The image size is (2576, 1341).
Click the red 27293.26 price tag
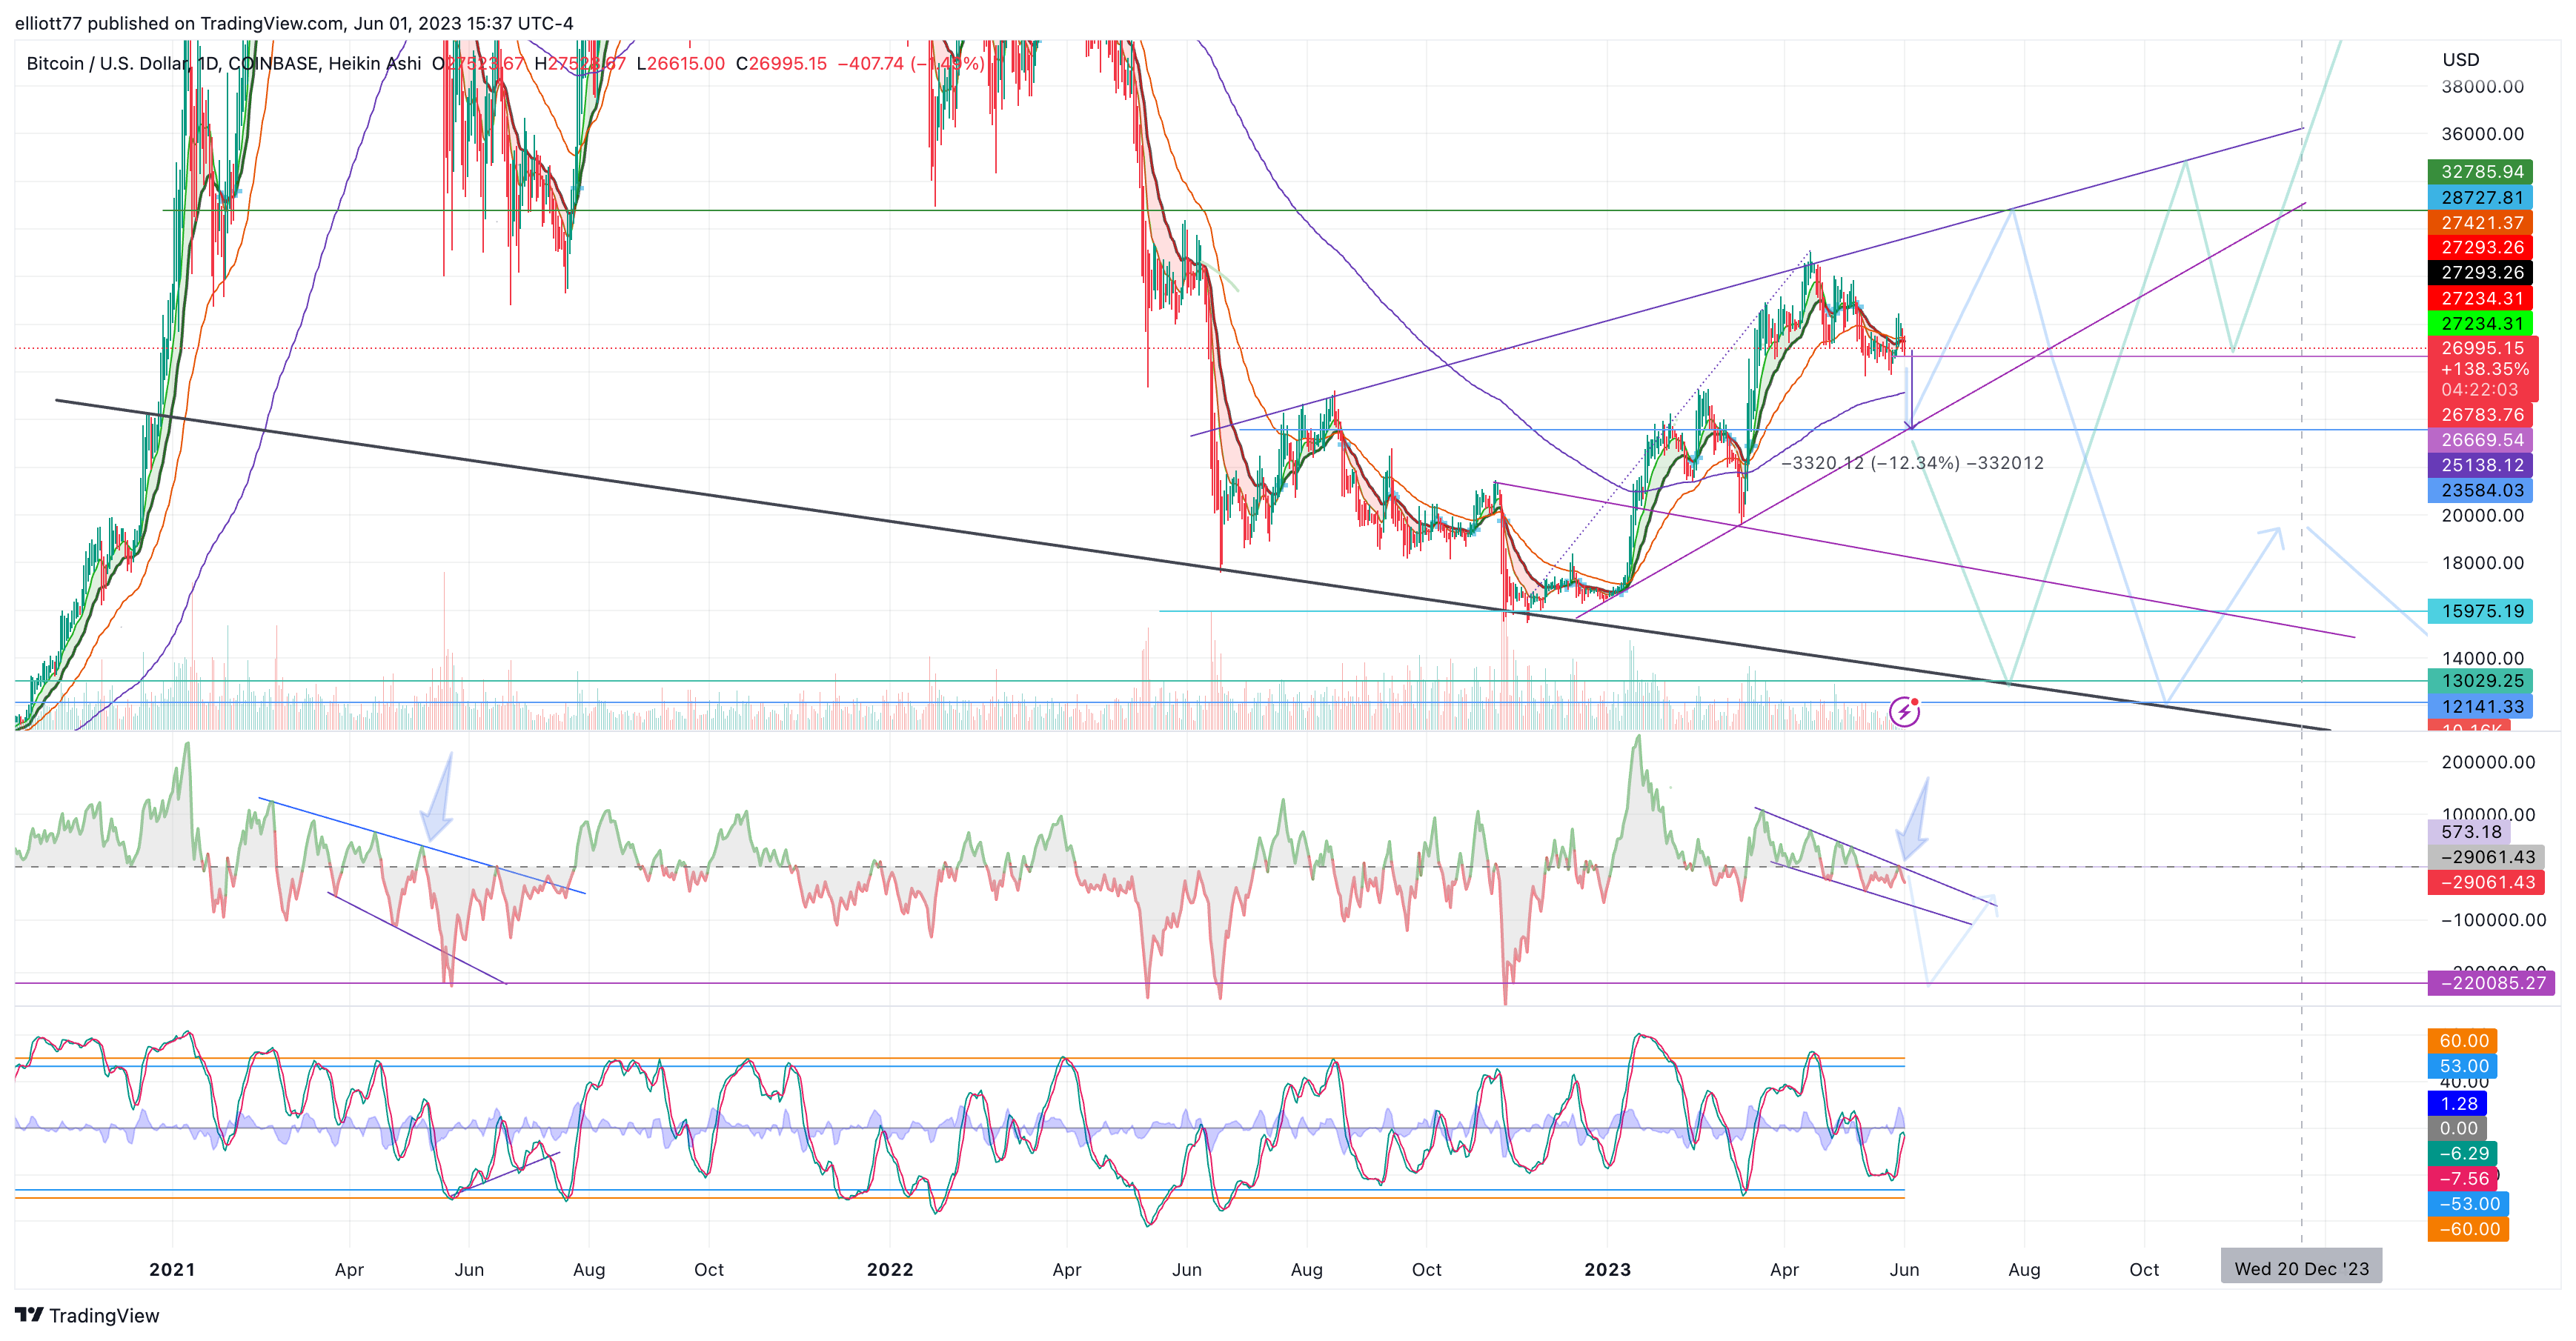tap(2480, 247)
